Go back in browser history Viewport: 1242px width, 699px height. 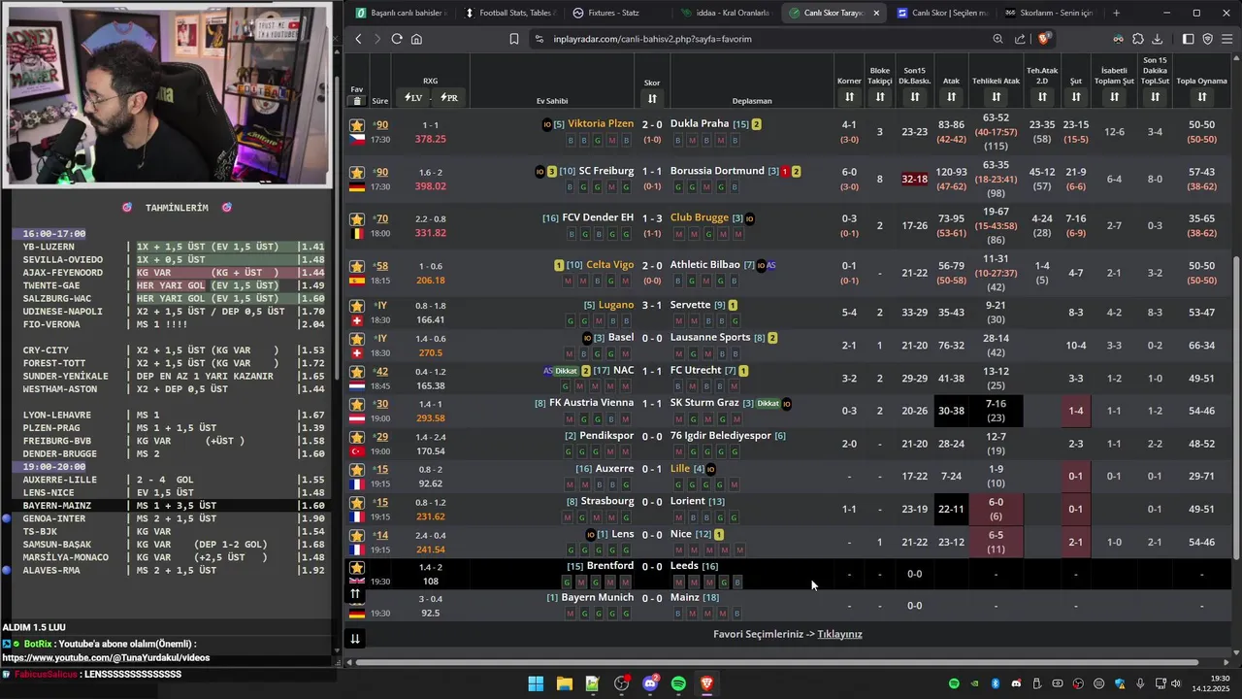point(358,39)
